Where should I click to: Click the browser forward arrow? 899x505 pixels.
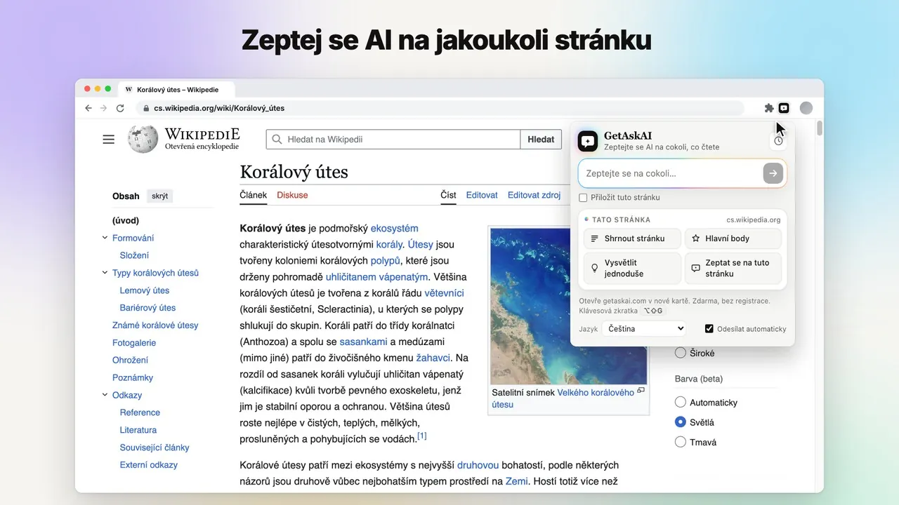(x=104, y=108)
